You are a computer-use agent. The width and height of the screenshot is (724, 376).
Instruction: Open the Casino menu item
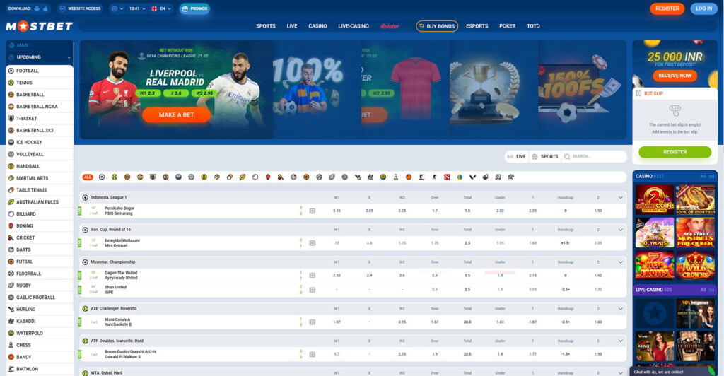point(317,26)
